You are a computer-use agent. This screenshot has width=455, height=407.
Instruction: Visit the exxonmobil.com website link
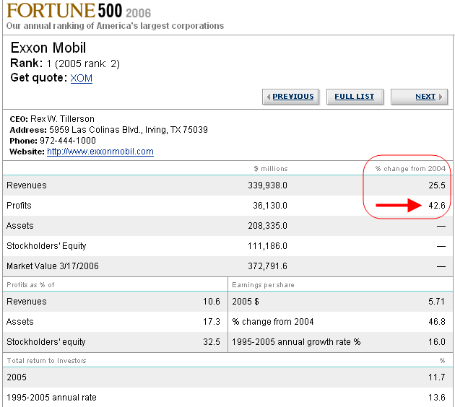[x=100, y=152]
